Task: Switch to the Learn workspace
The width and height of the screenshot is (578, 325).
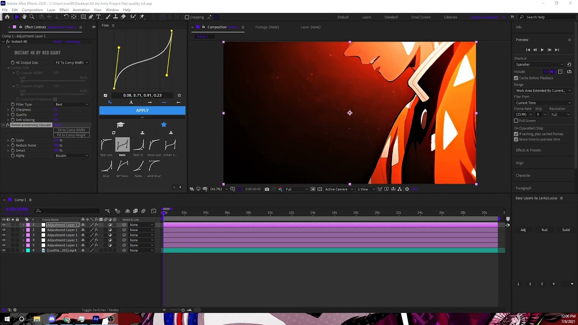Action: [367, 17]
